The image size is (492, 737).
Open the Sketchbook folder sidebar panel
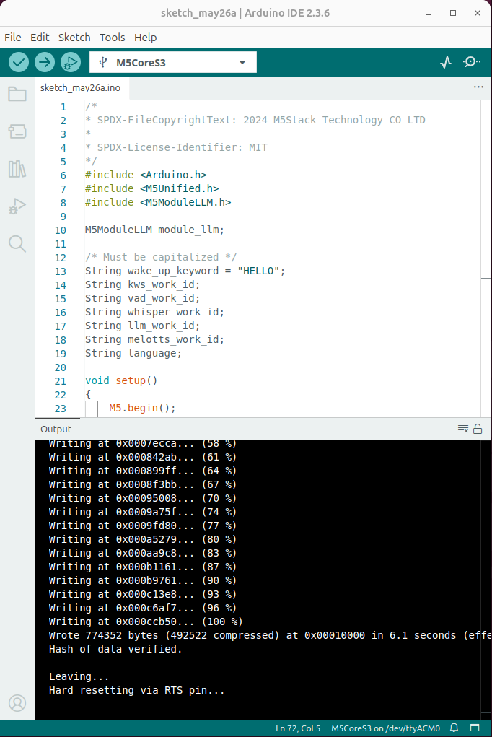click(17, 94)
